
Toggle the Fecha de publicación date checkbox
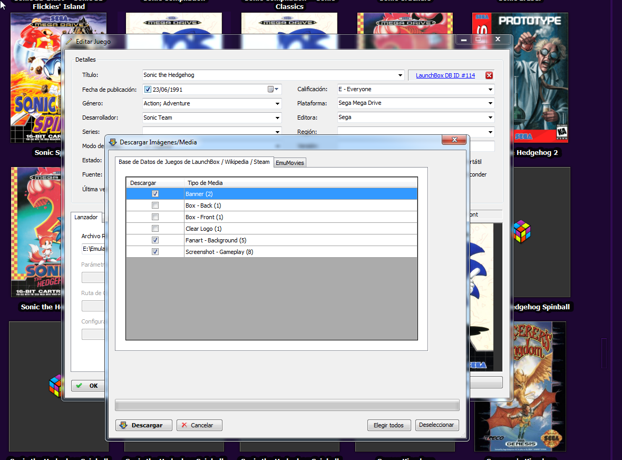point(148,90)
